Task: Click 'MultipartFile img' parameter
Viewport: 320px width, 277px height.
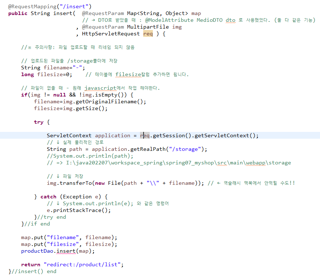Action: coord(154,27)
